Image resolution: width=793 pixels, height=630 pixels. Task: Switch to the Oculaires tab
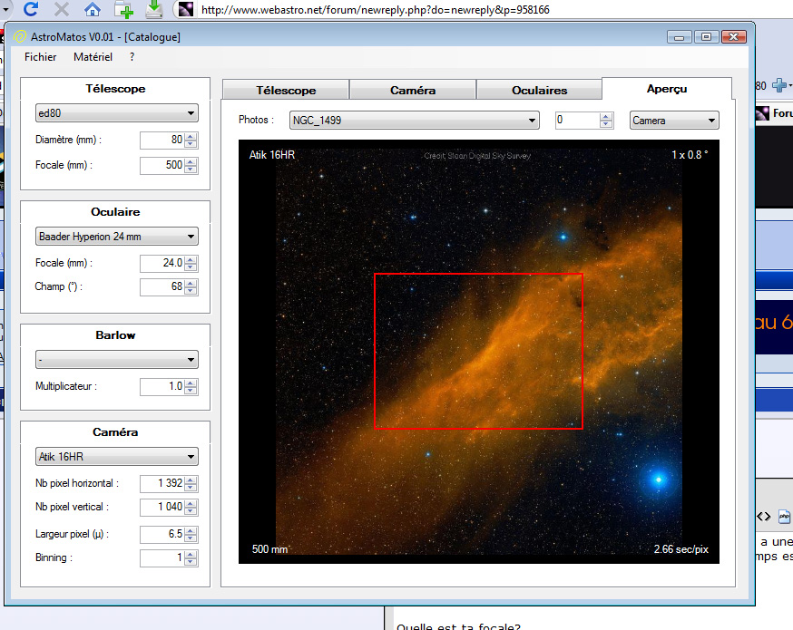click(x=539, y=90)
